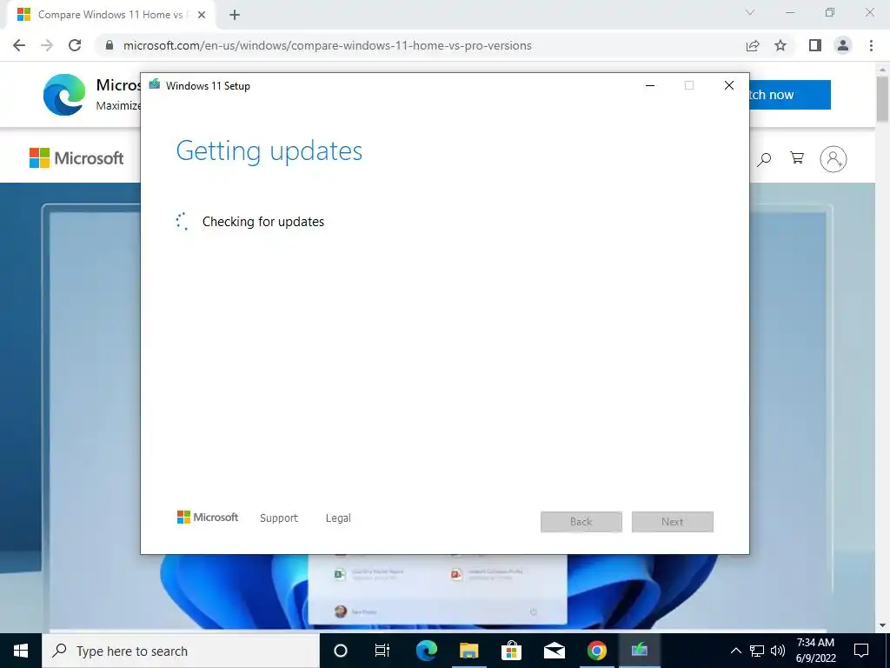Click the blue banner button in Chrome

790,95
